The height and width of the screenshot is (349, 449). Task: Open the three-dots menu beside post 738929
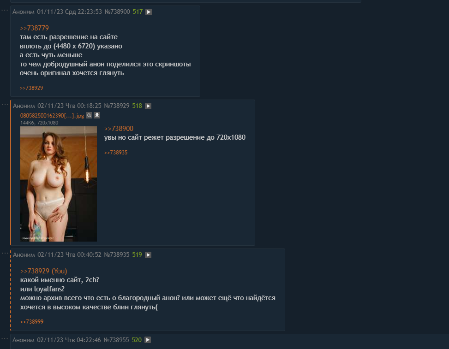click(x=5, y=104)
